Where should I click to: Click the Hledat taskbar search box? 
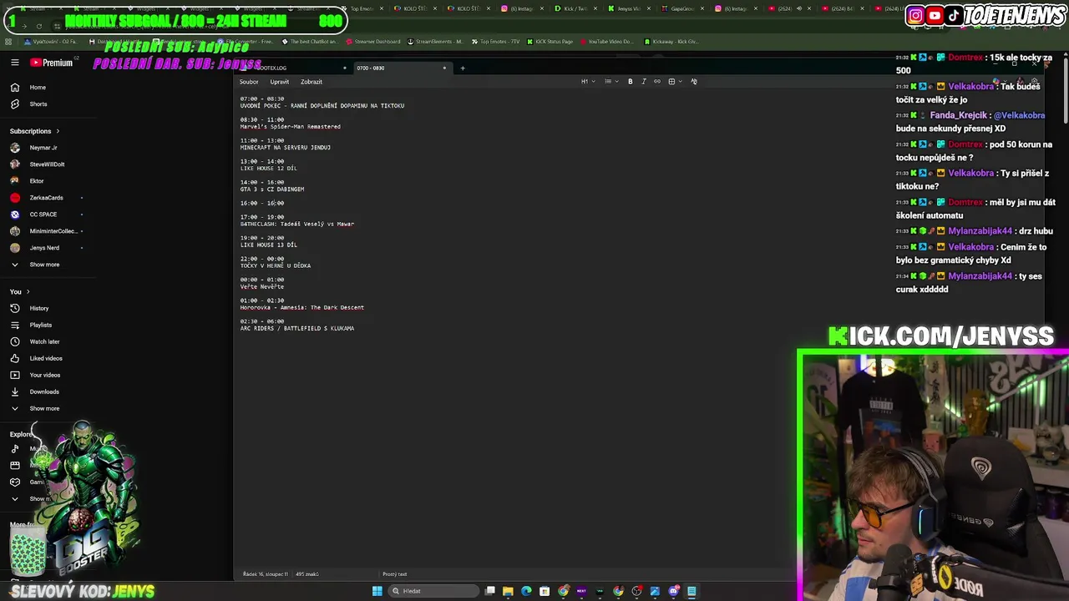433,591
